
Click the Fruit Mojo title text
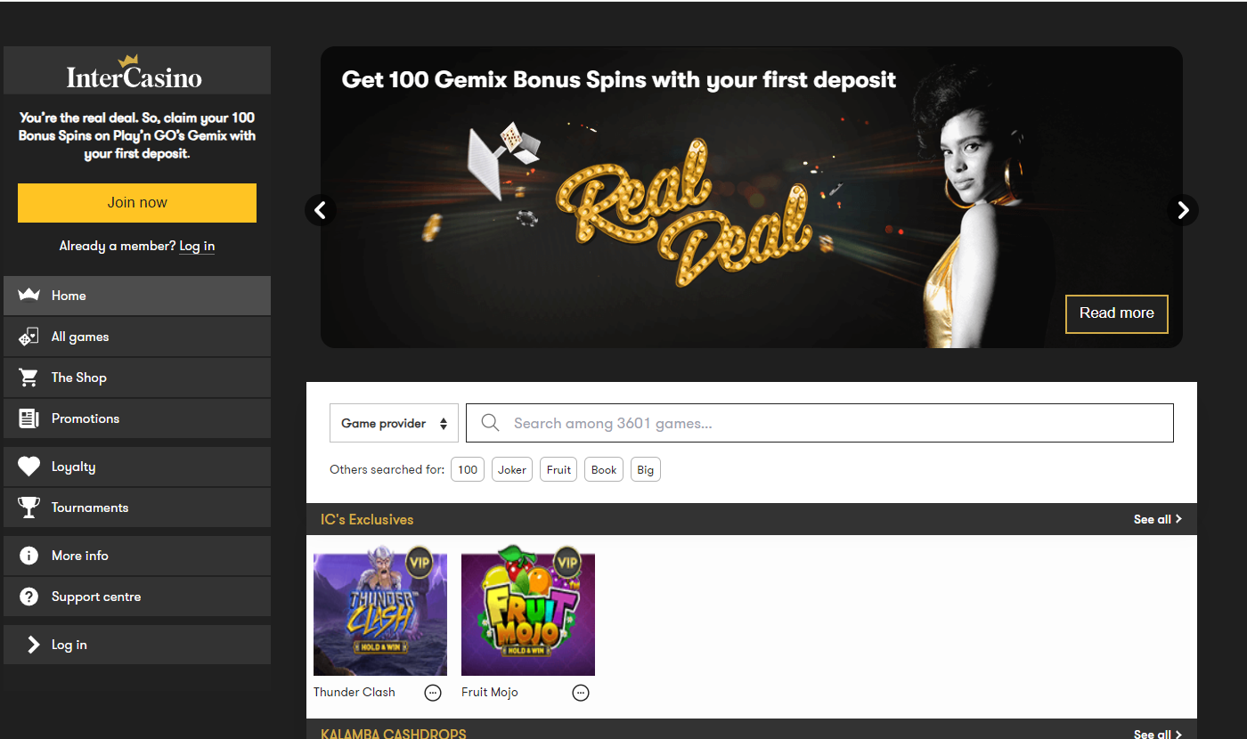490,692
